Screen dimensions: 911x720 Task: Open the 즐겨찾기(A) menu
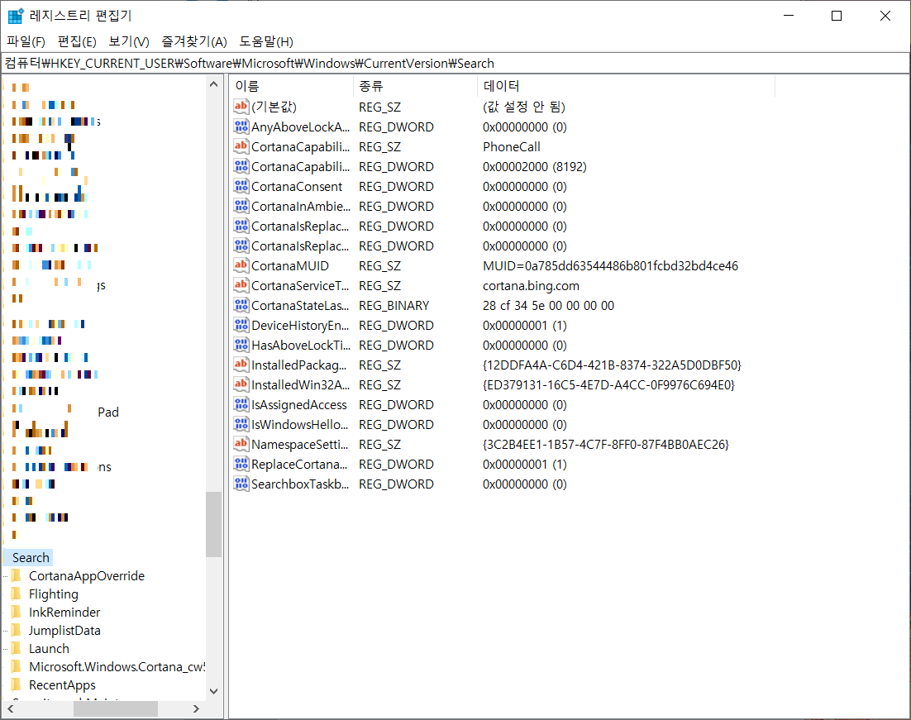pos(194,41)
